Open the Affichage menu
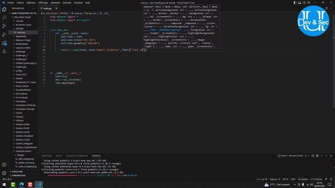Image resolution: width=335 pixels, height=188 pixels. [x=43, y=3]
